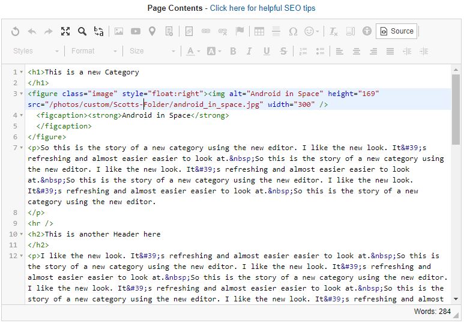Click the Insert Image icon

point(119,31)
